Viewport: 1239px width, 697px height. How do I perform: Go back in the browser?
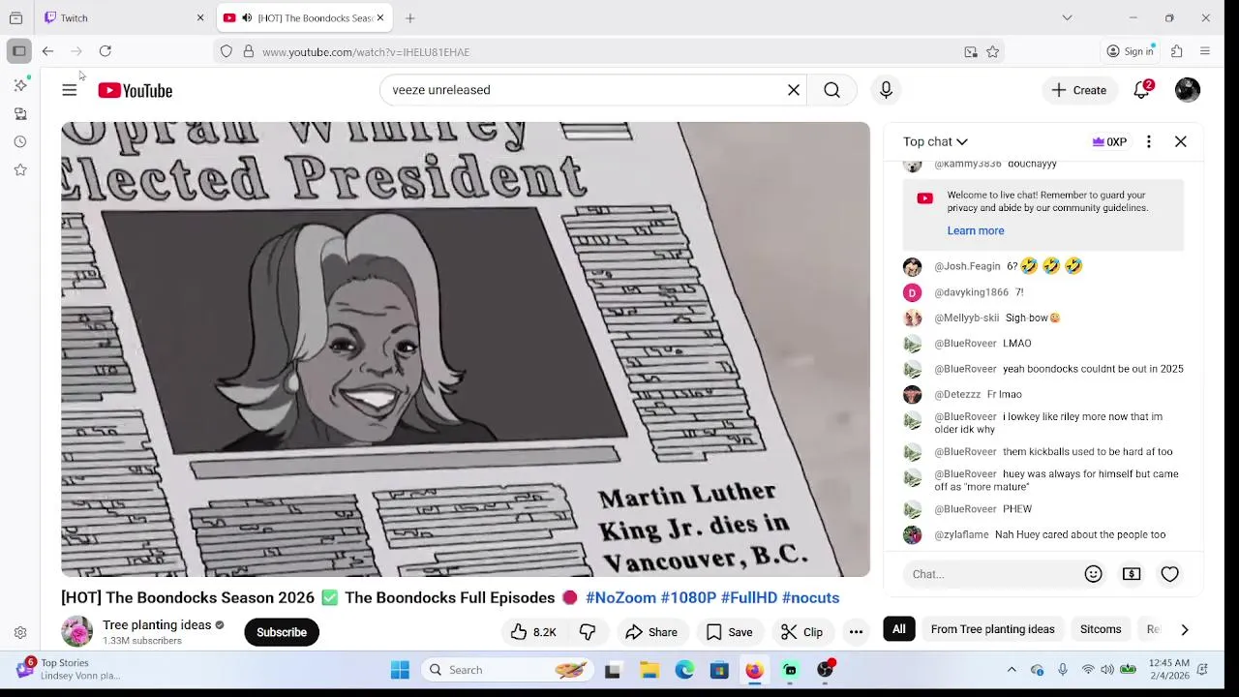coord(47,51)
